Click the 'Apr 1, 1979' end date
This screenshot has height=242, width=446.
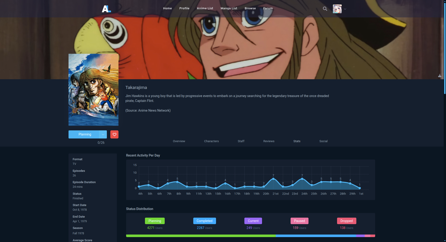[79, 221]
